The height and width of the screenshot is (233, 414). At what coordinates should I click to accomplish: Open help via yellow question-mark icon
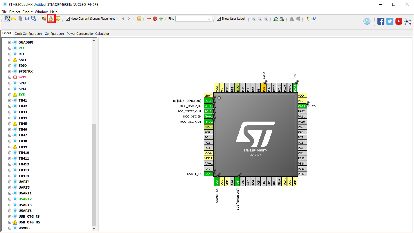(307, 19)
